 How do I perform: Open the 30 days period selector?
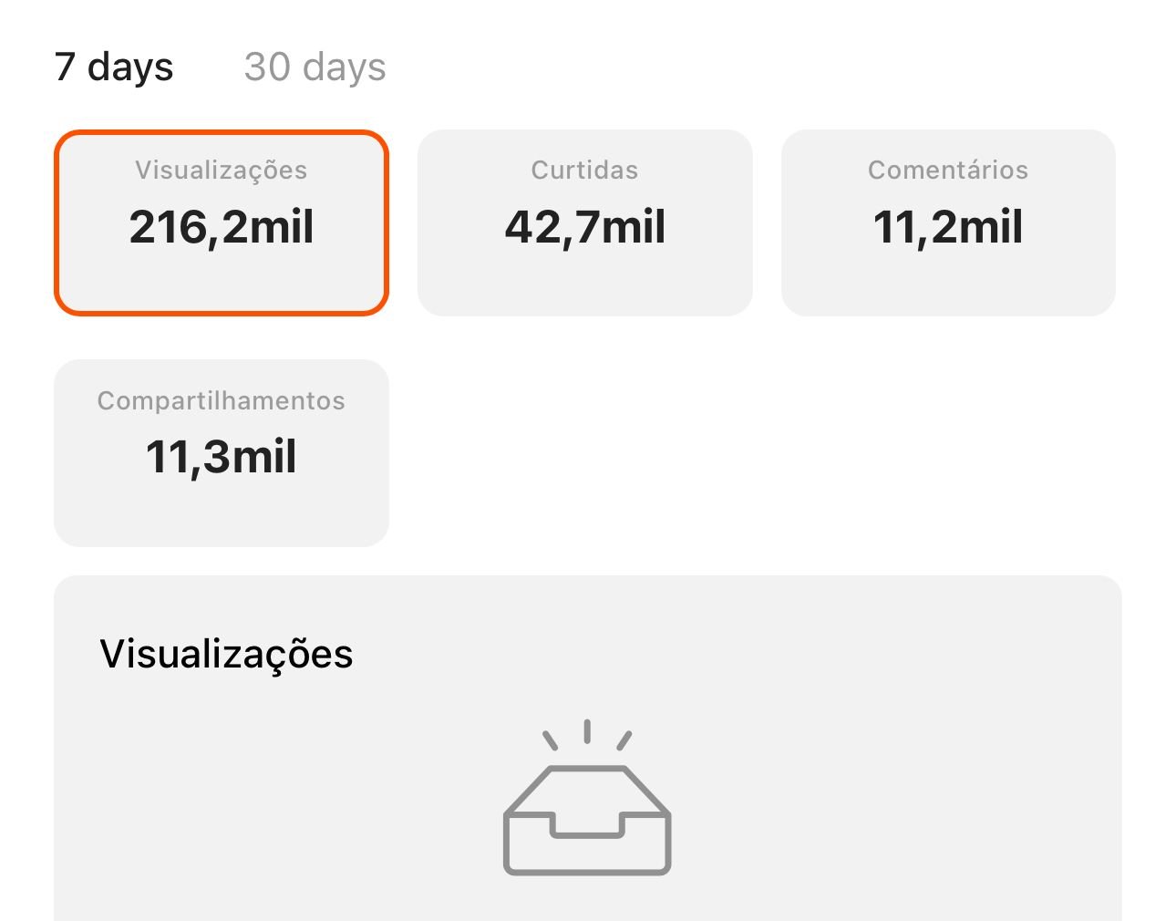coord(314,66)
